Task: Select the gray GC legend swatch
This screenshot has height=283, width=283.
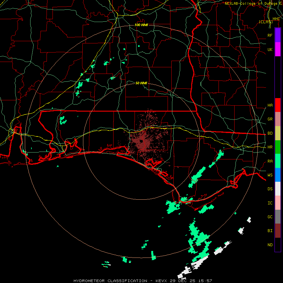Action: [x=278, y=217]
